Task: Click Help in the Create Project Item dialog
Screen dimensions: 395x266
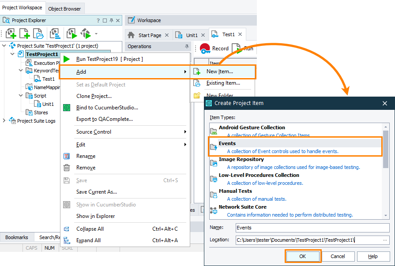Action: [373, 256]
